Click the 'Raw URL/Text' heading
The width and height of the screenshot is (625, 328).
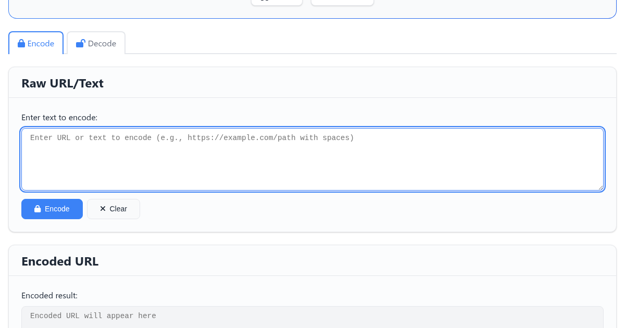click(x=63, y=83)
